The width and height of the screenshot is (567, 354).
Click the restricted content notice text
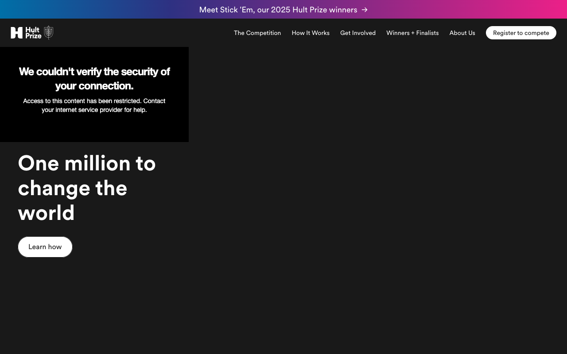94,105
